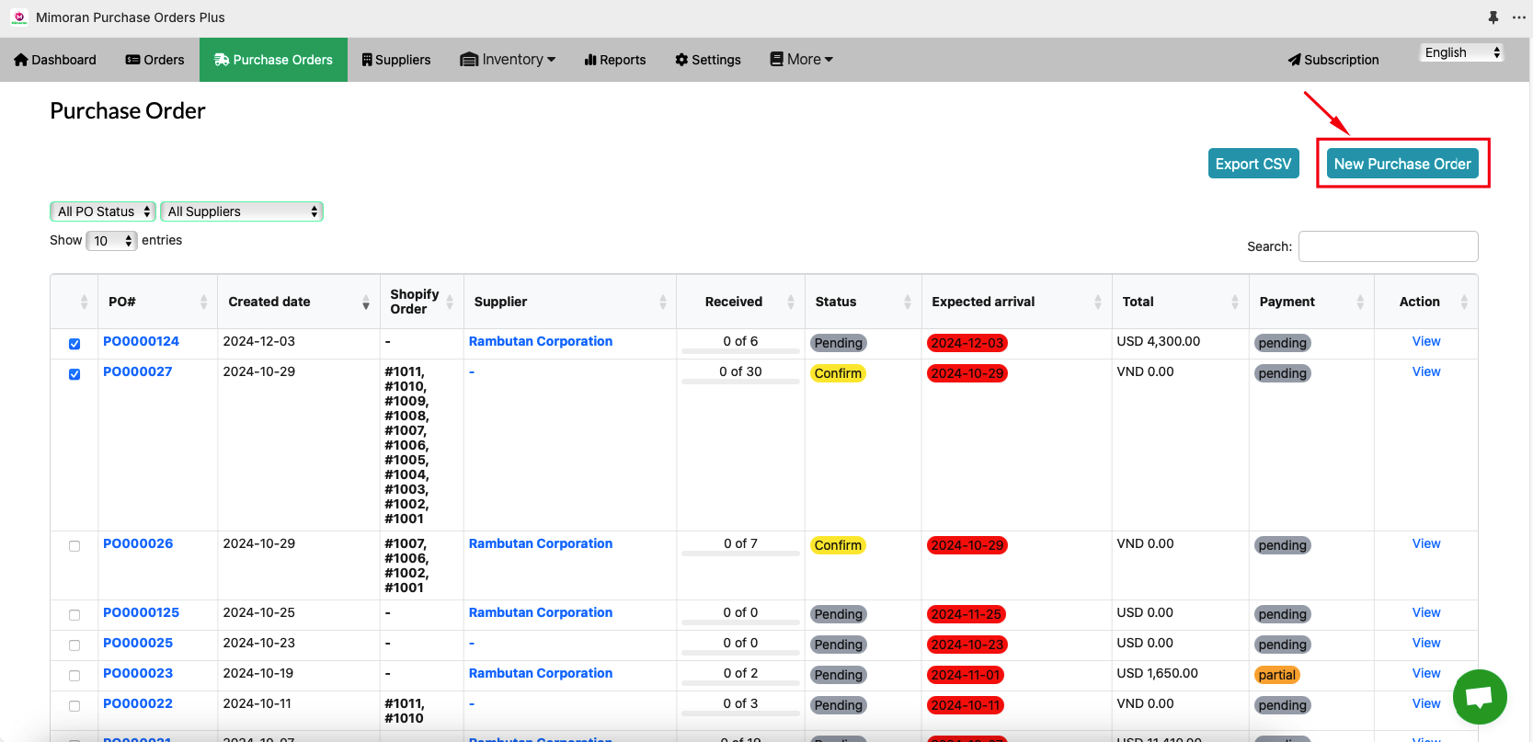
Task: Click the Confirm status badge for PO0000027
Action: tap(838, 373)
